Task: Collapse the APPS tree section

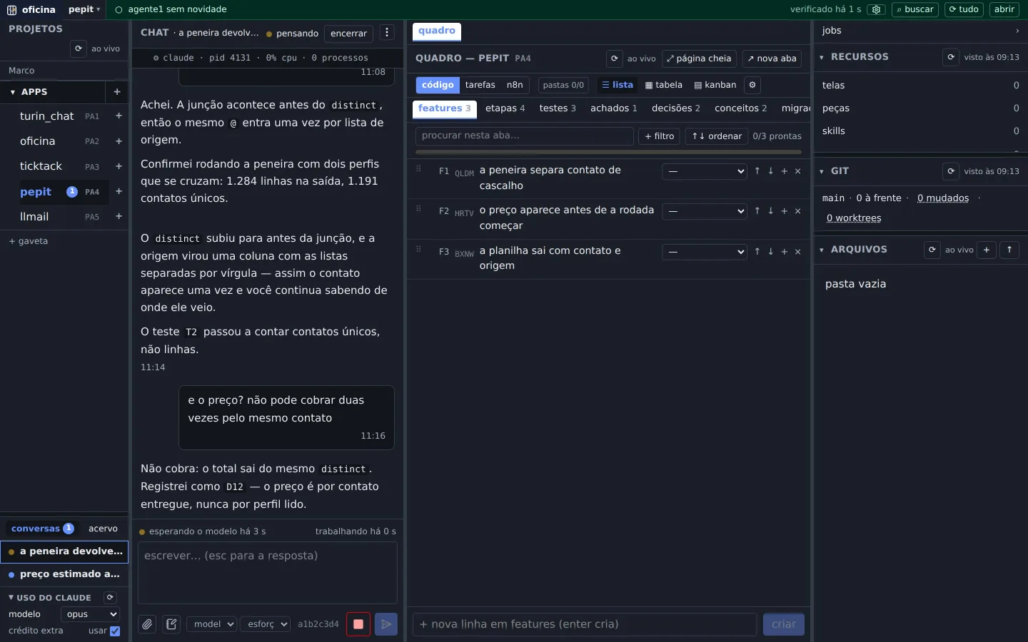Action: (13, 92)
